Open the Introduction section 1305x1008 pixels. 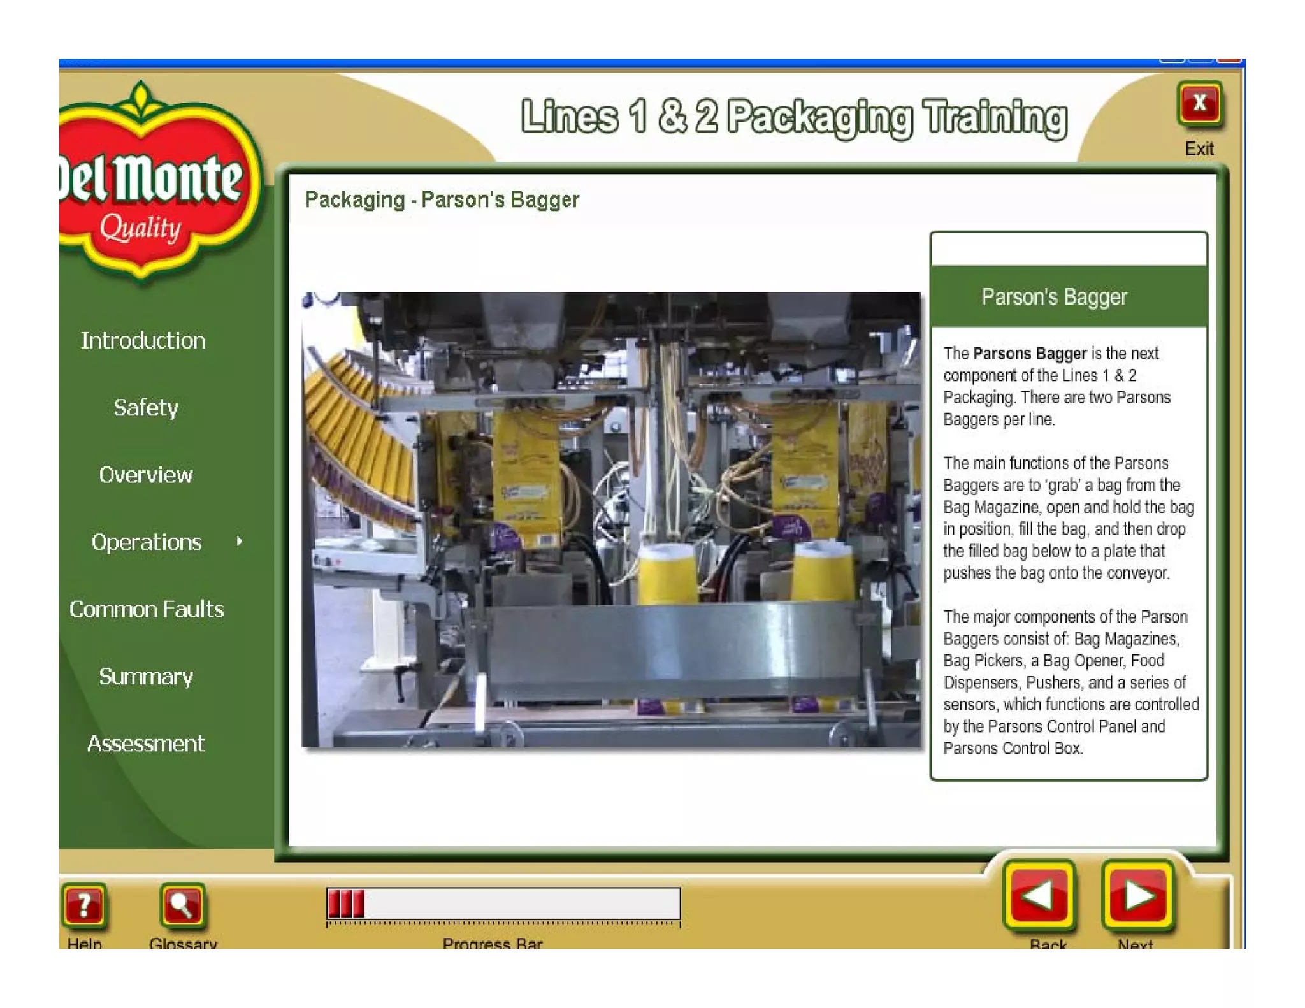pyautogui.click(x=143, y=340)
